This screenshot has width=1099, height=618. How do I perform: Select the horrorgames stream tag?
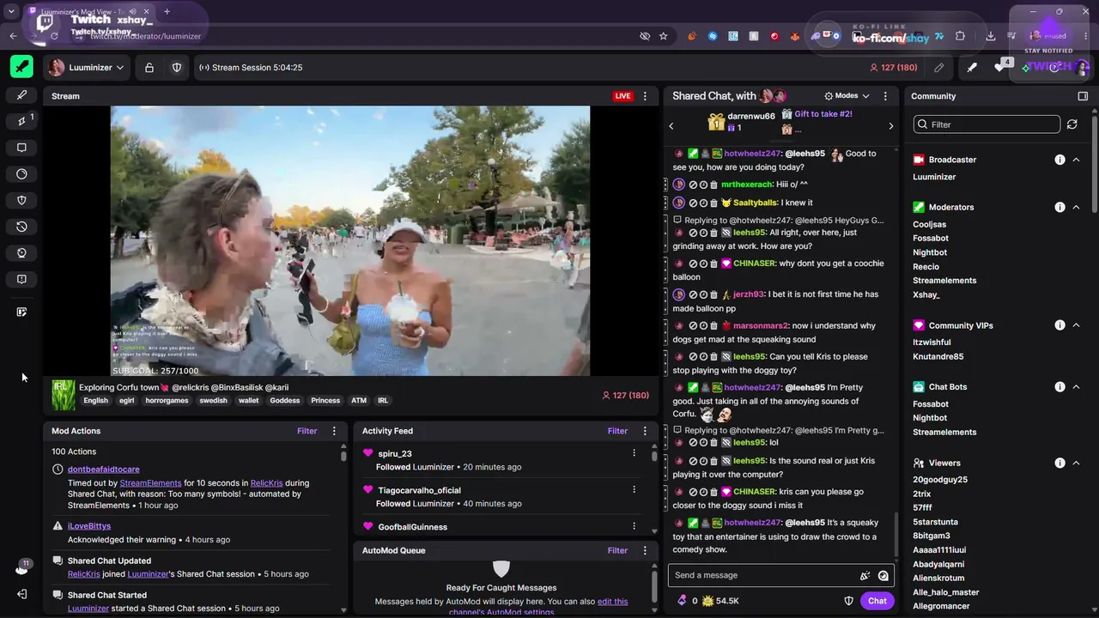167,401
